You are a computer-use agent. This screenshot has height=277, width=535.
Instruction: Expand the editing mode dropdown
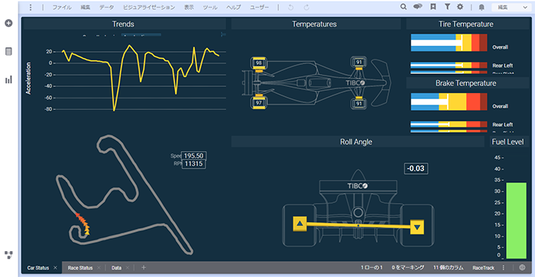pos(511,7)
